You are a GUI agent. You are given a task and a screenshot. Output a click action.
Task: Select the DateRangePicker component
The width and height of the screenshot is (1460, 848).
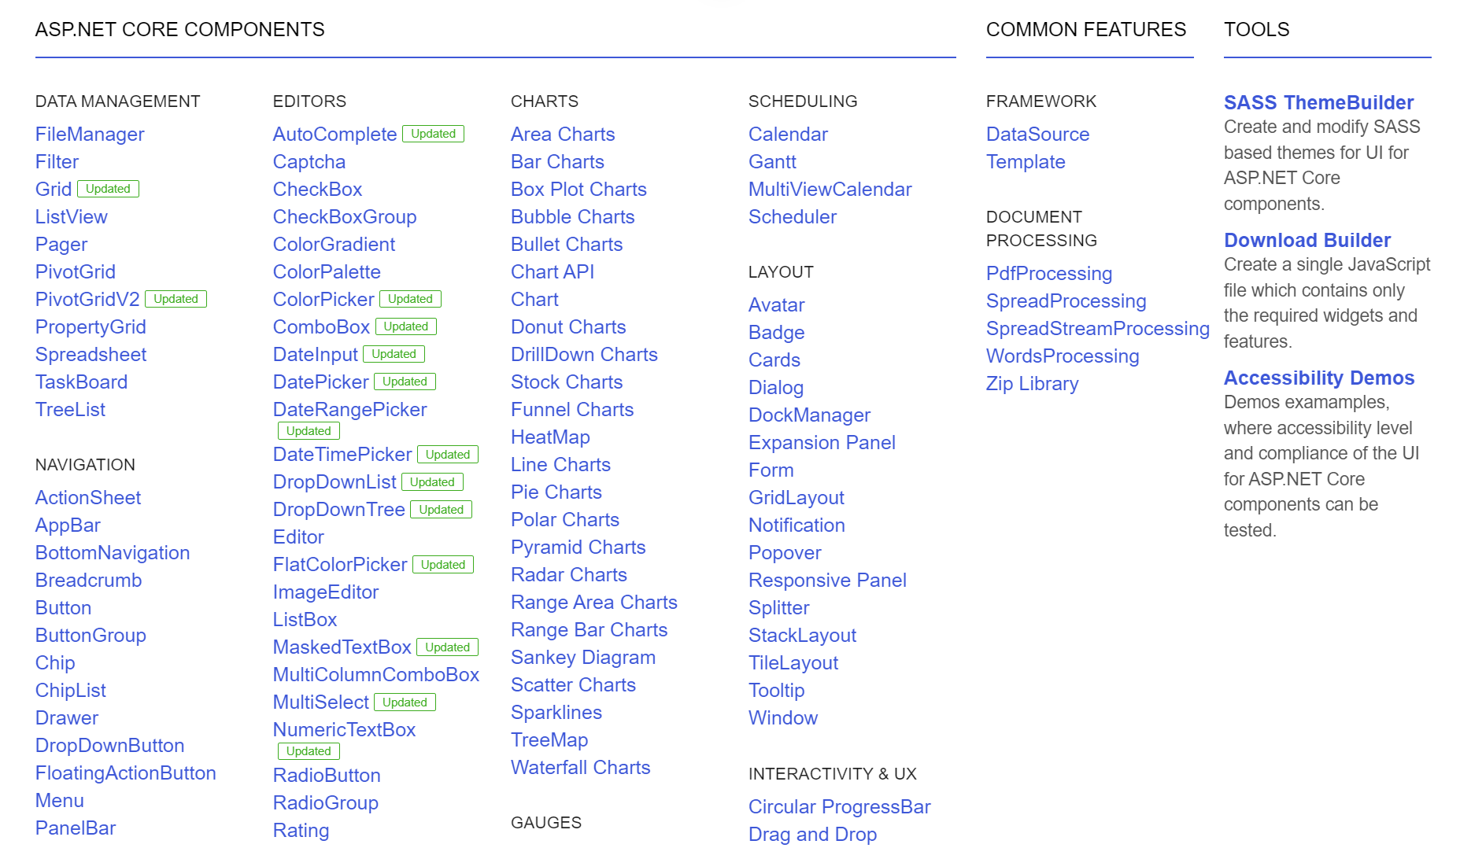tap(349, 409)
